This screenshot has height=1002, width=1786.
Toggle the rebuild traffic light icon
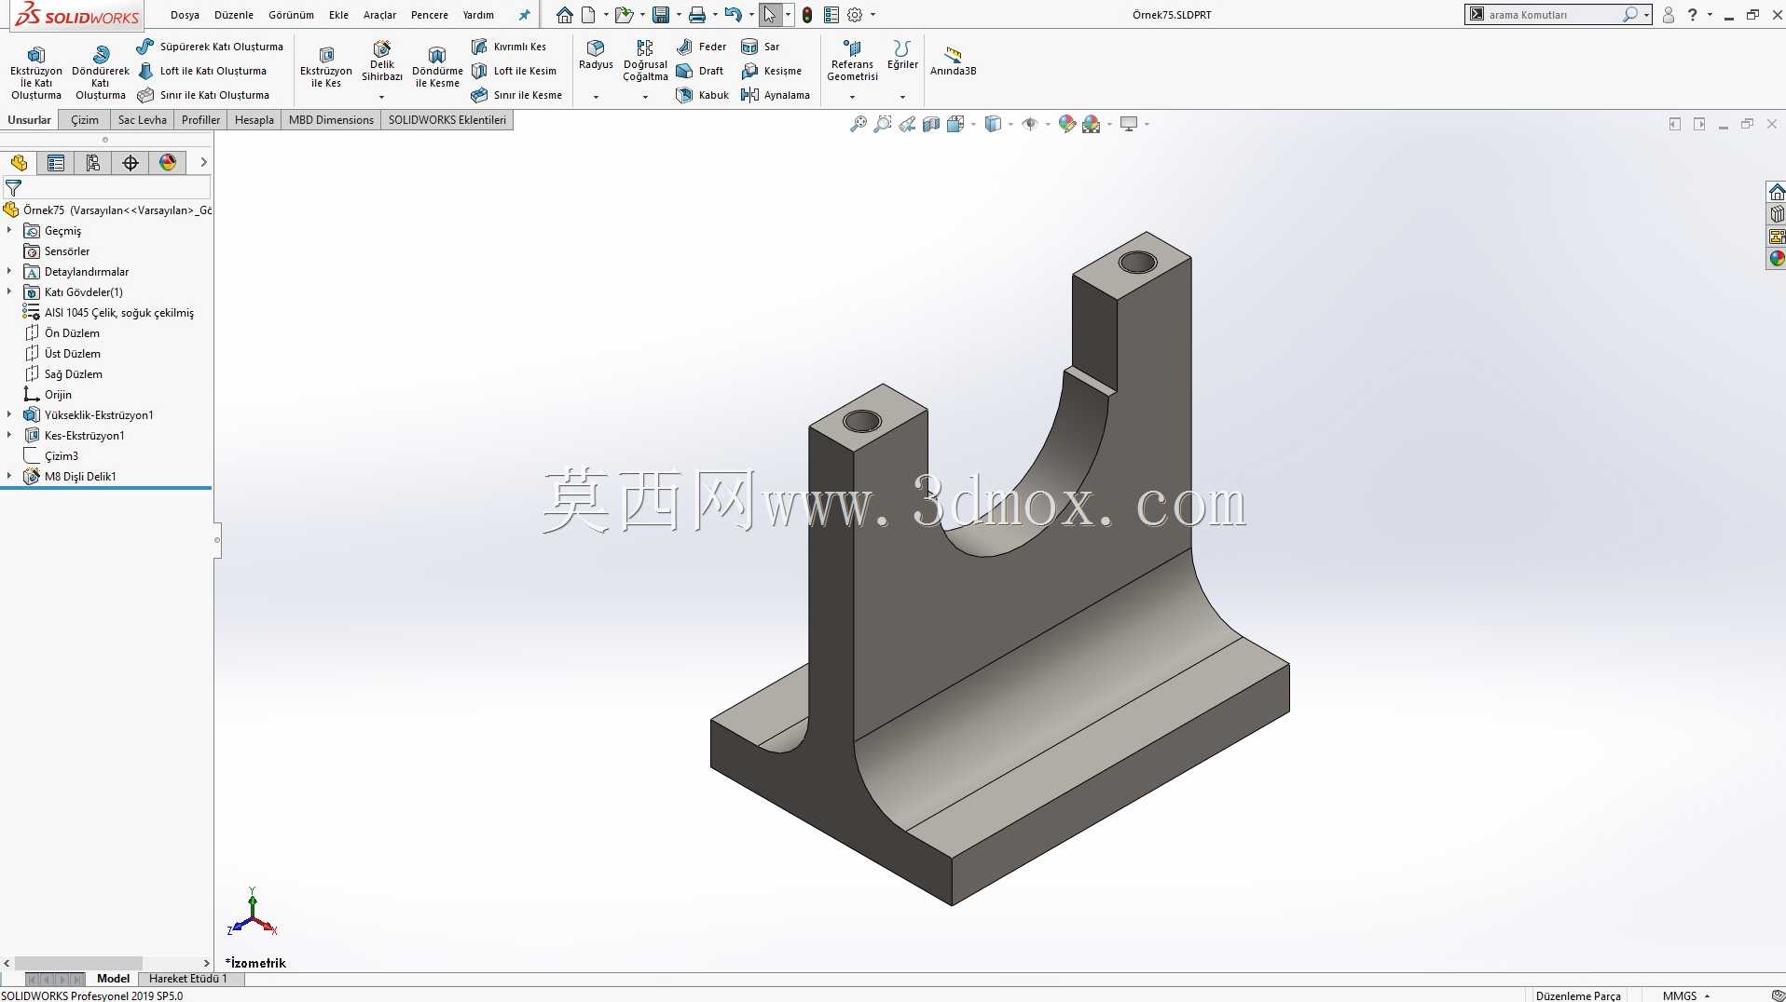807,15
